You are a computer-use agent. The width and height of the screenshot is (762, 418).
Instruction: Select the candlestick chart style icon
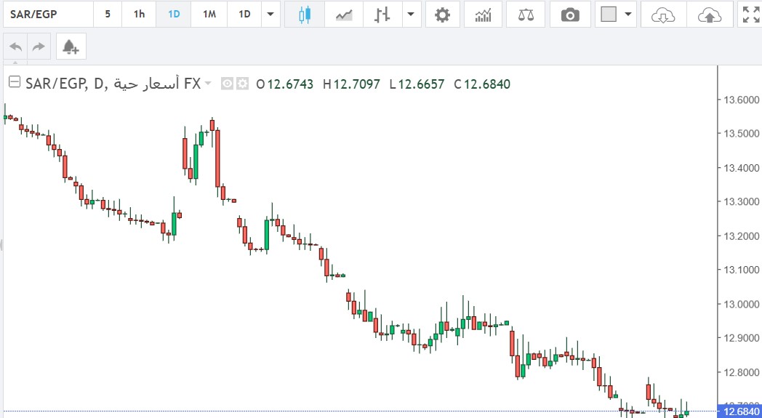click(304, 15)
